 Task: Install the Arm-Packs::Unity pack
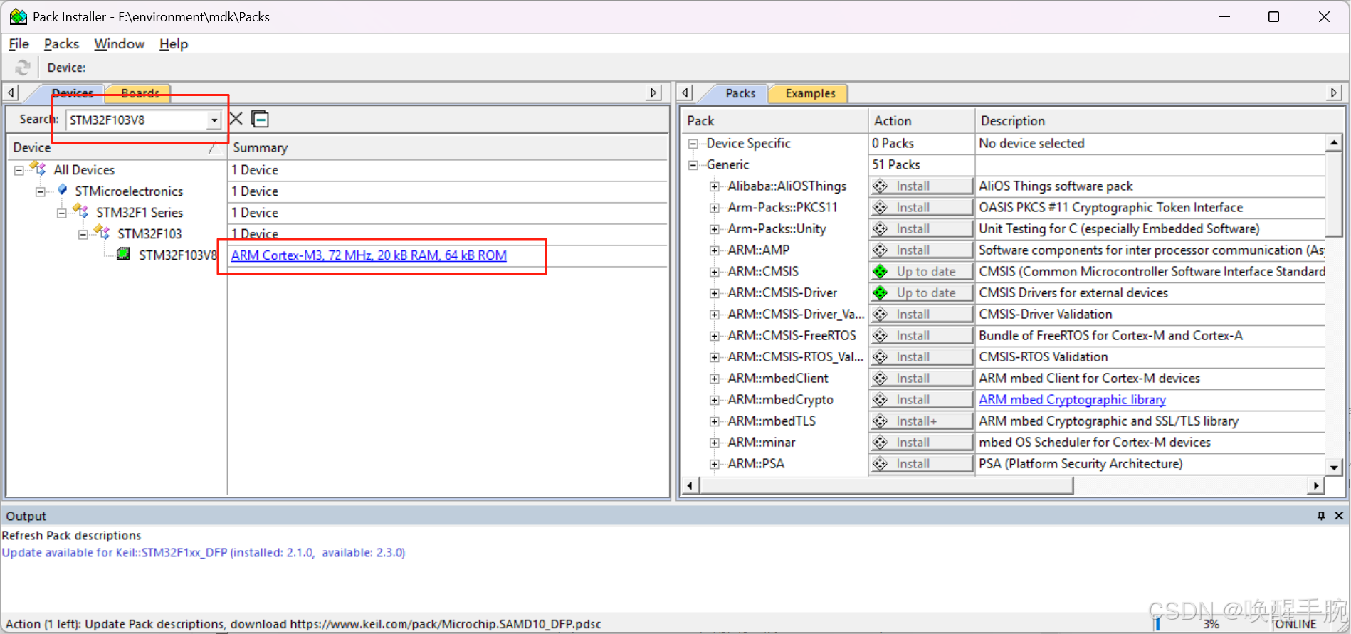(x=921, y=228)
